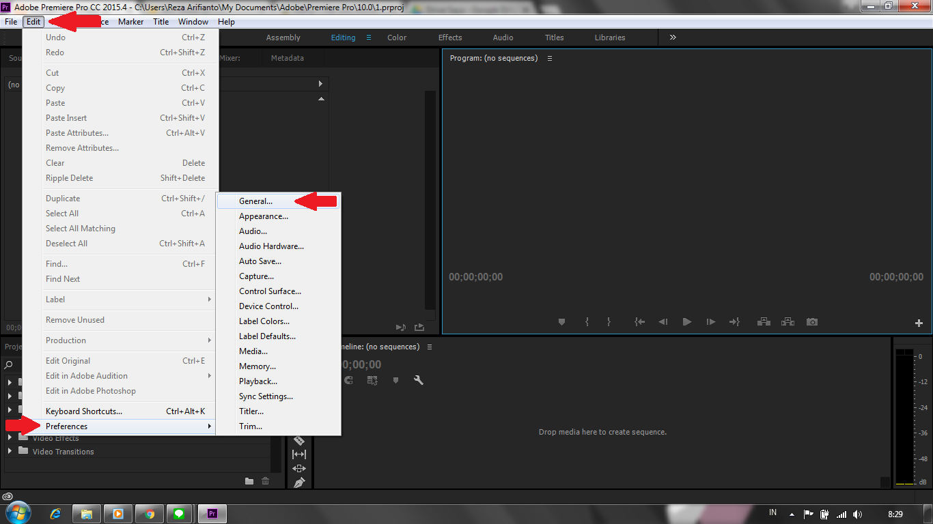The width and height of the screenshot is (933, 524).
Task: Toggle Linked Selection in the timeline
Action: tap(372, 380)
